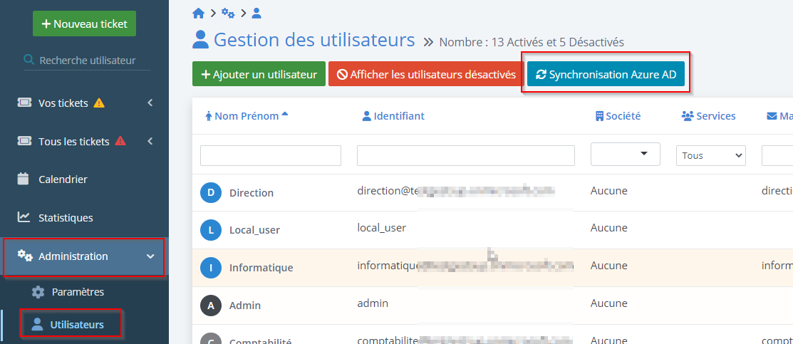
Task: Click the gears breadcrumb icon
Action: coord(228,13)
